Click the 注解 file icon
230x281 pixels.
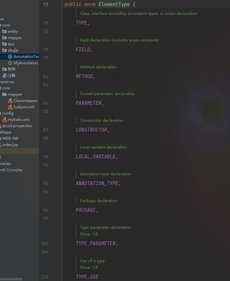(x=5, y=76)
